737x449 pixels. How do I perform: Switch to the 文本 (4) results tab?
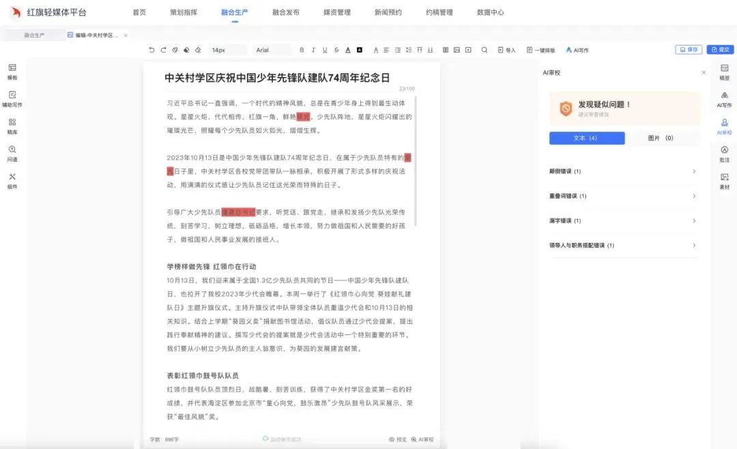click(x=587, y=138)
